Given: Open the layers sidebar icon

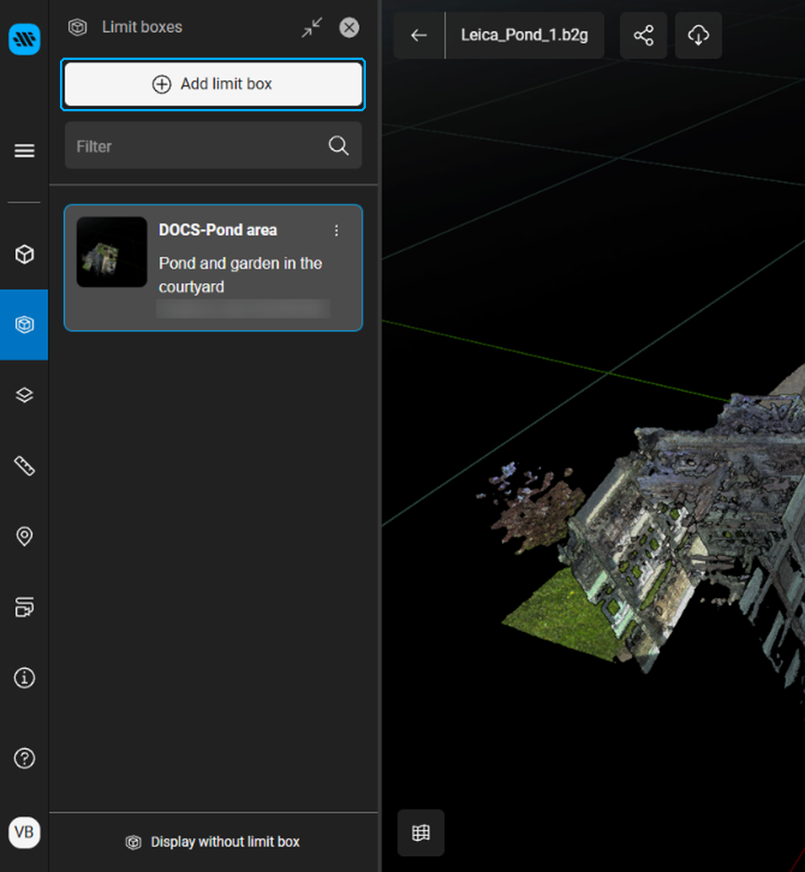Looking at the screenshot, I should [24, 396].
